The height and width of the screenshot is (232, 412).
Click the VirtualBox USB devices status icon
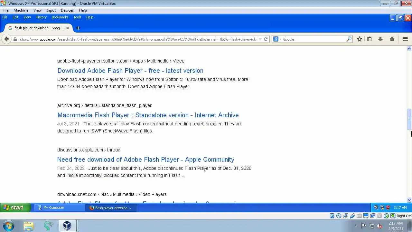[x=352, y=216]
